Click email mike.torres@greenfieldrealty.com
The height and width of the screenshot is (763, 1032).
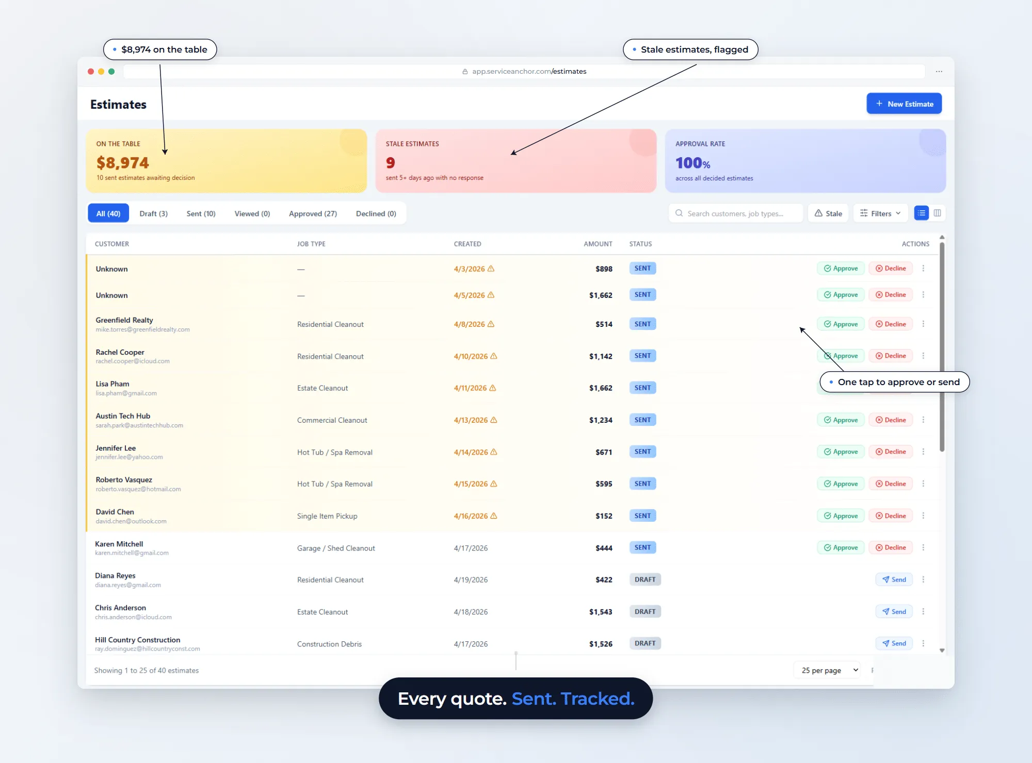(142, 329)
